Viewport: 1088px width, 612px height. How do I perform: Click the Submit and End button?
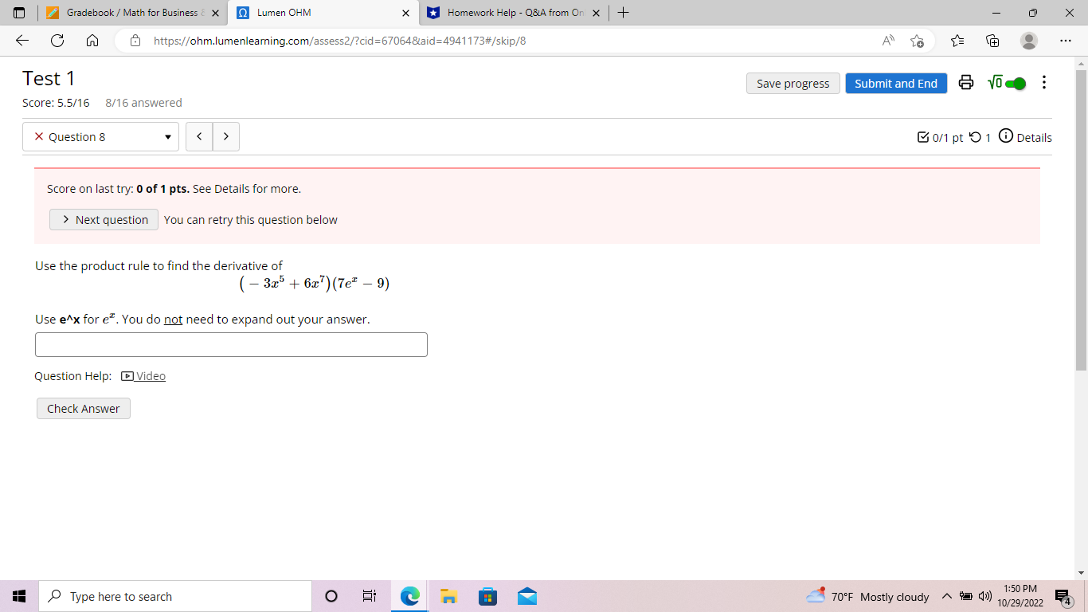[896, 83]
